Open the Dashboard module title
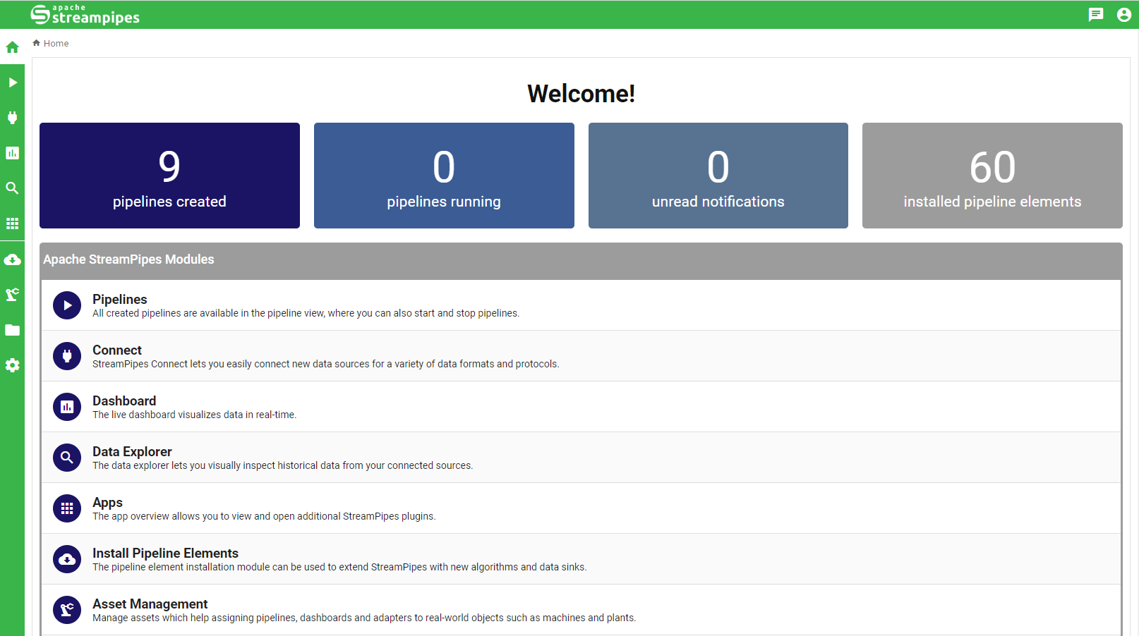This screenshot has height=636, width=1139. [x=124, y=401]
